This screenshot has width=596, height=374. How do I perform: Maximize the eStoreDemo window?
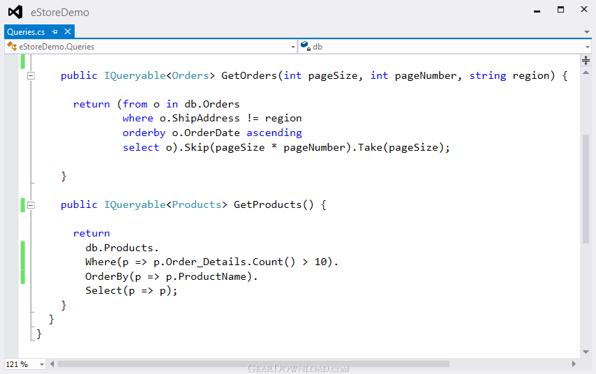[560, 10]
